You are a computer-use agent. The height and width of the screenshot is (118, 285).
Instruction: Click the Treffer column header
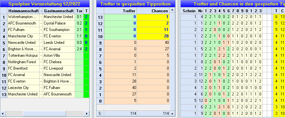tap(120, 11)
